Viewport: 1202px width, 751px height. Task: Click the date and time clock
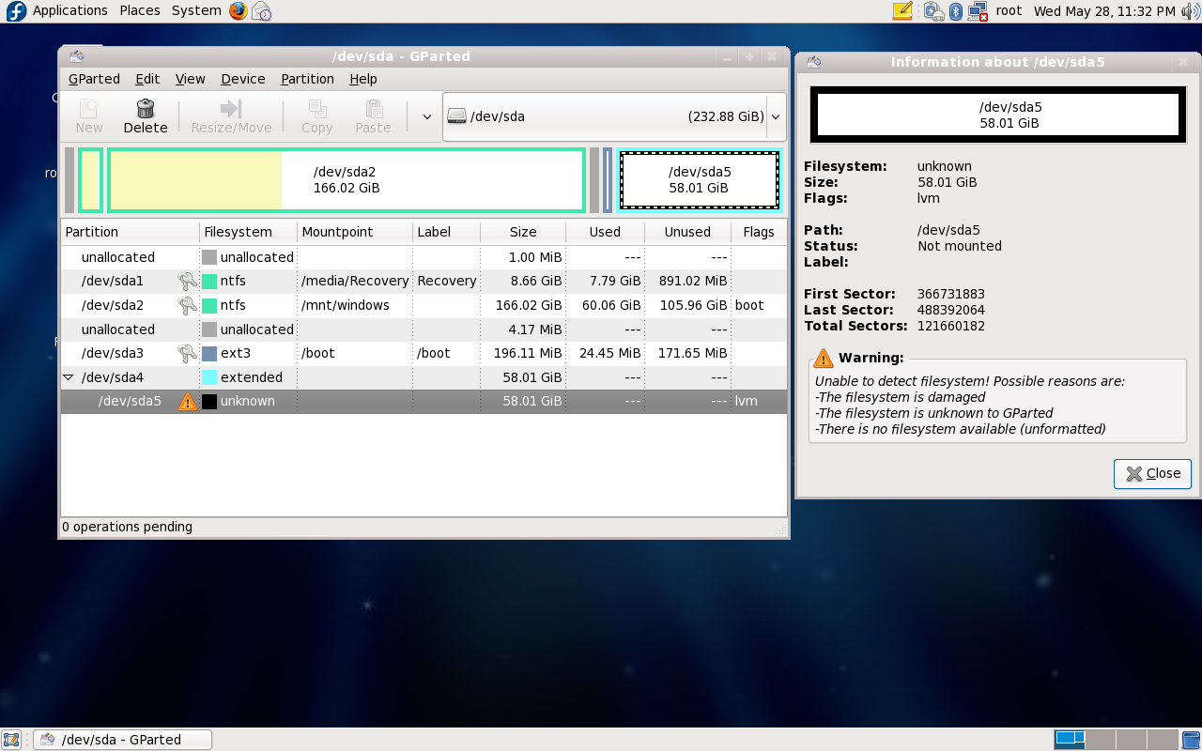(1104, 11)
